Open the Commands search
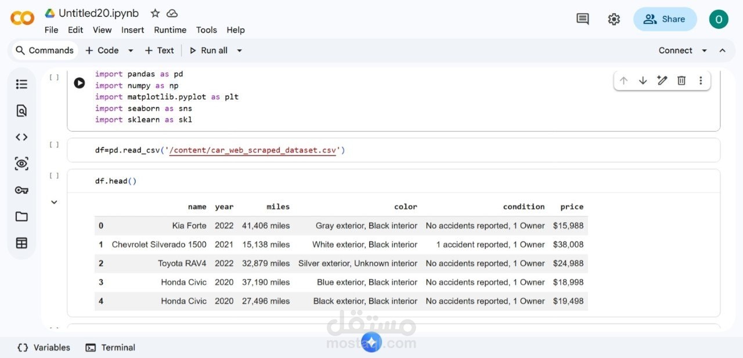The image size is (743, 358). coord(45,50)
